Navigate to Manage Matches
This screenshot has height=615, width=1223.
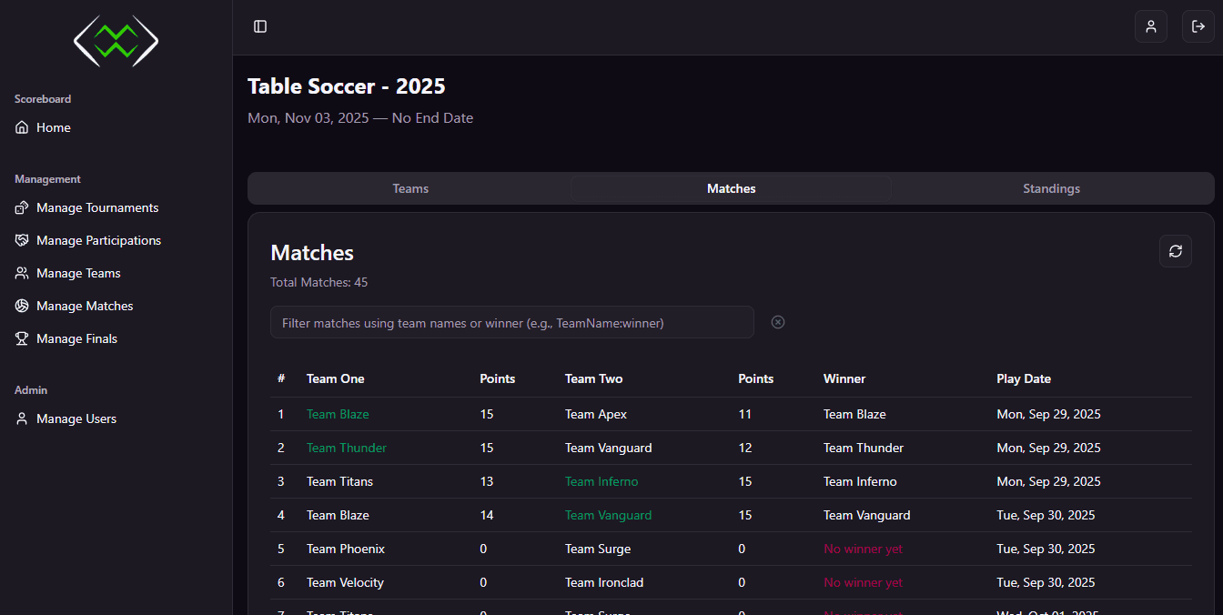[x=85, y=306]
